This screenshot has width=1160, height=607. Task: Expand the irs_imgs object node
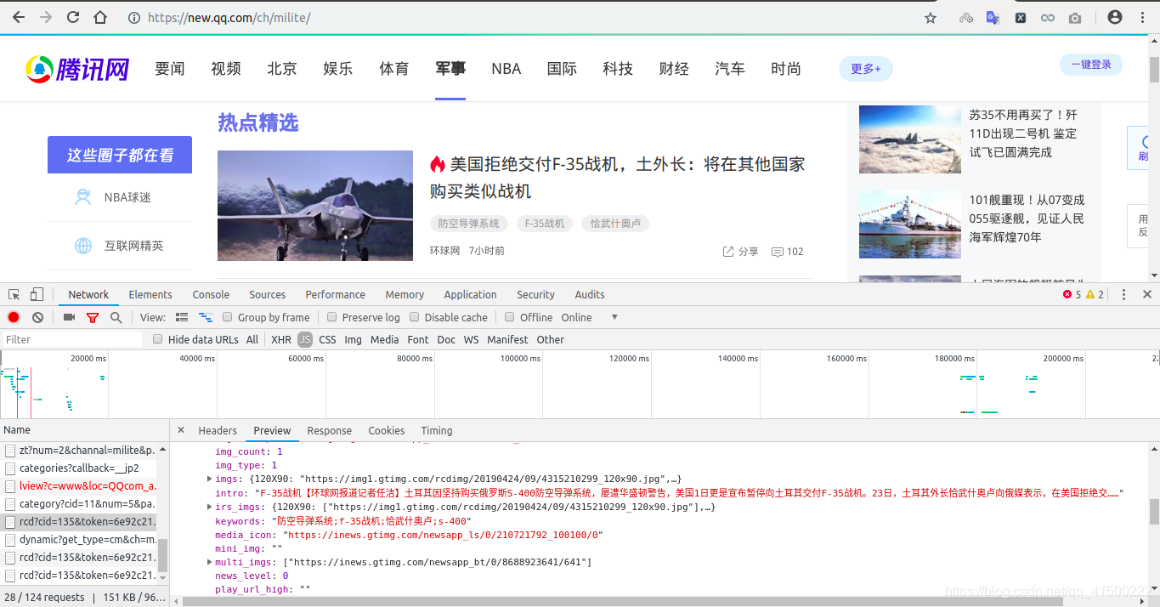tap(210, 507)
